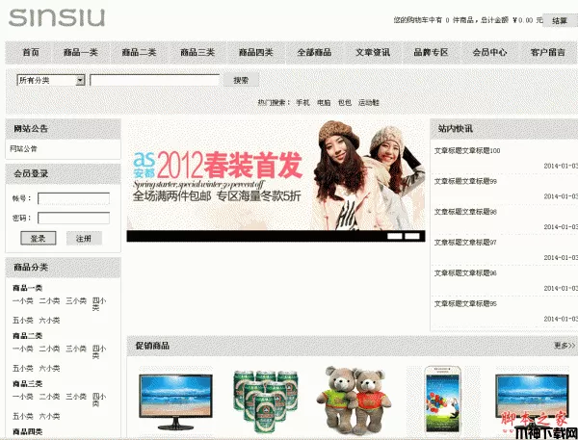Click 三小类 under sidebar 商品一类
Viewport: 578px width, 440px height.
[x=76, y=301]
